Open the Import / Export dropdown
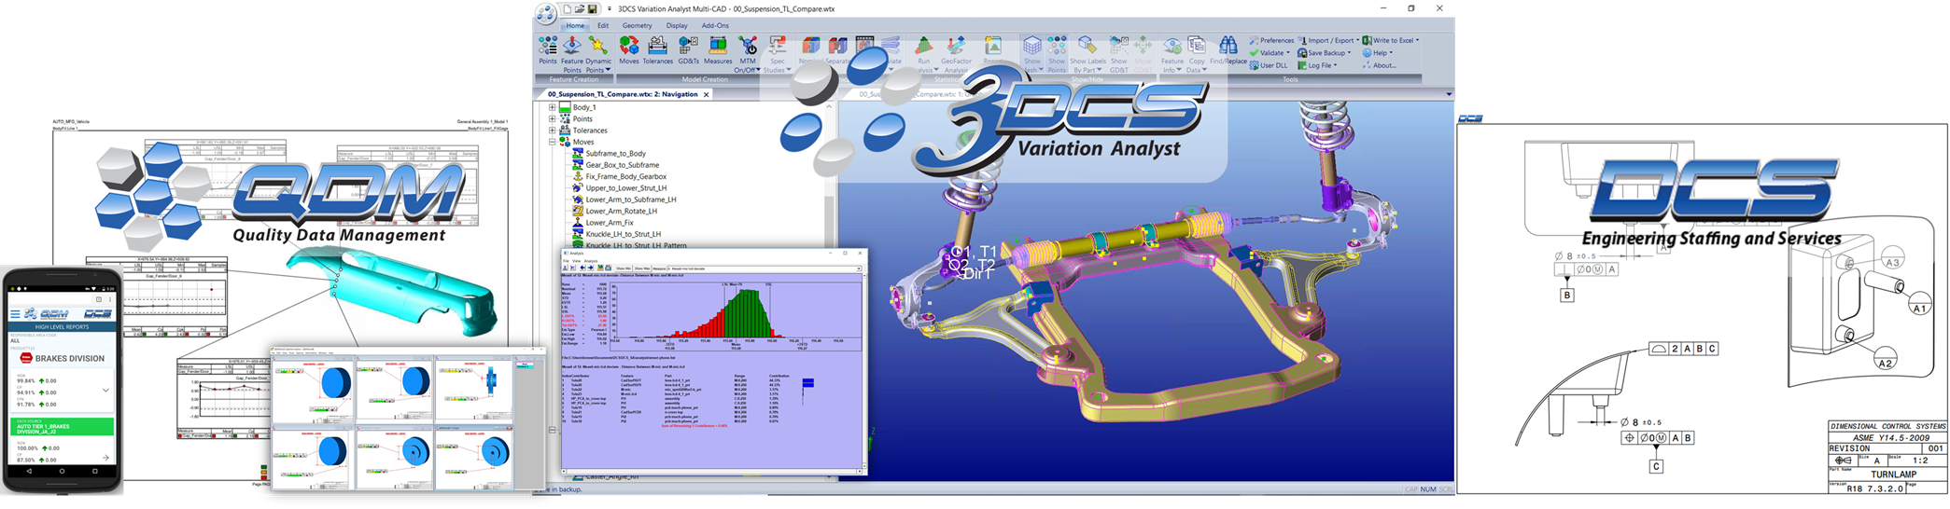1950x509 pixels. click(x=1327, y=40)
